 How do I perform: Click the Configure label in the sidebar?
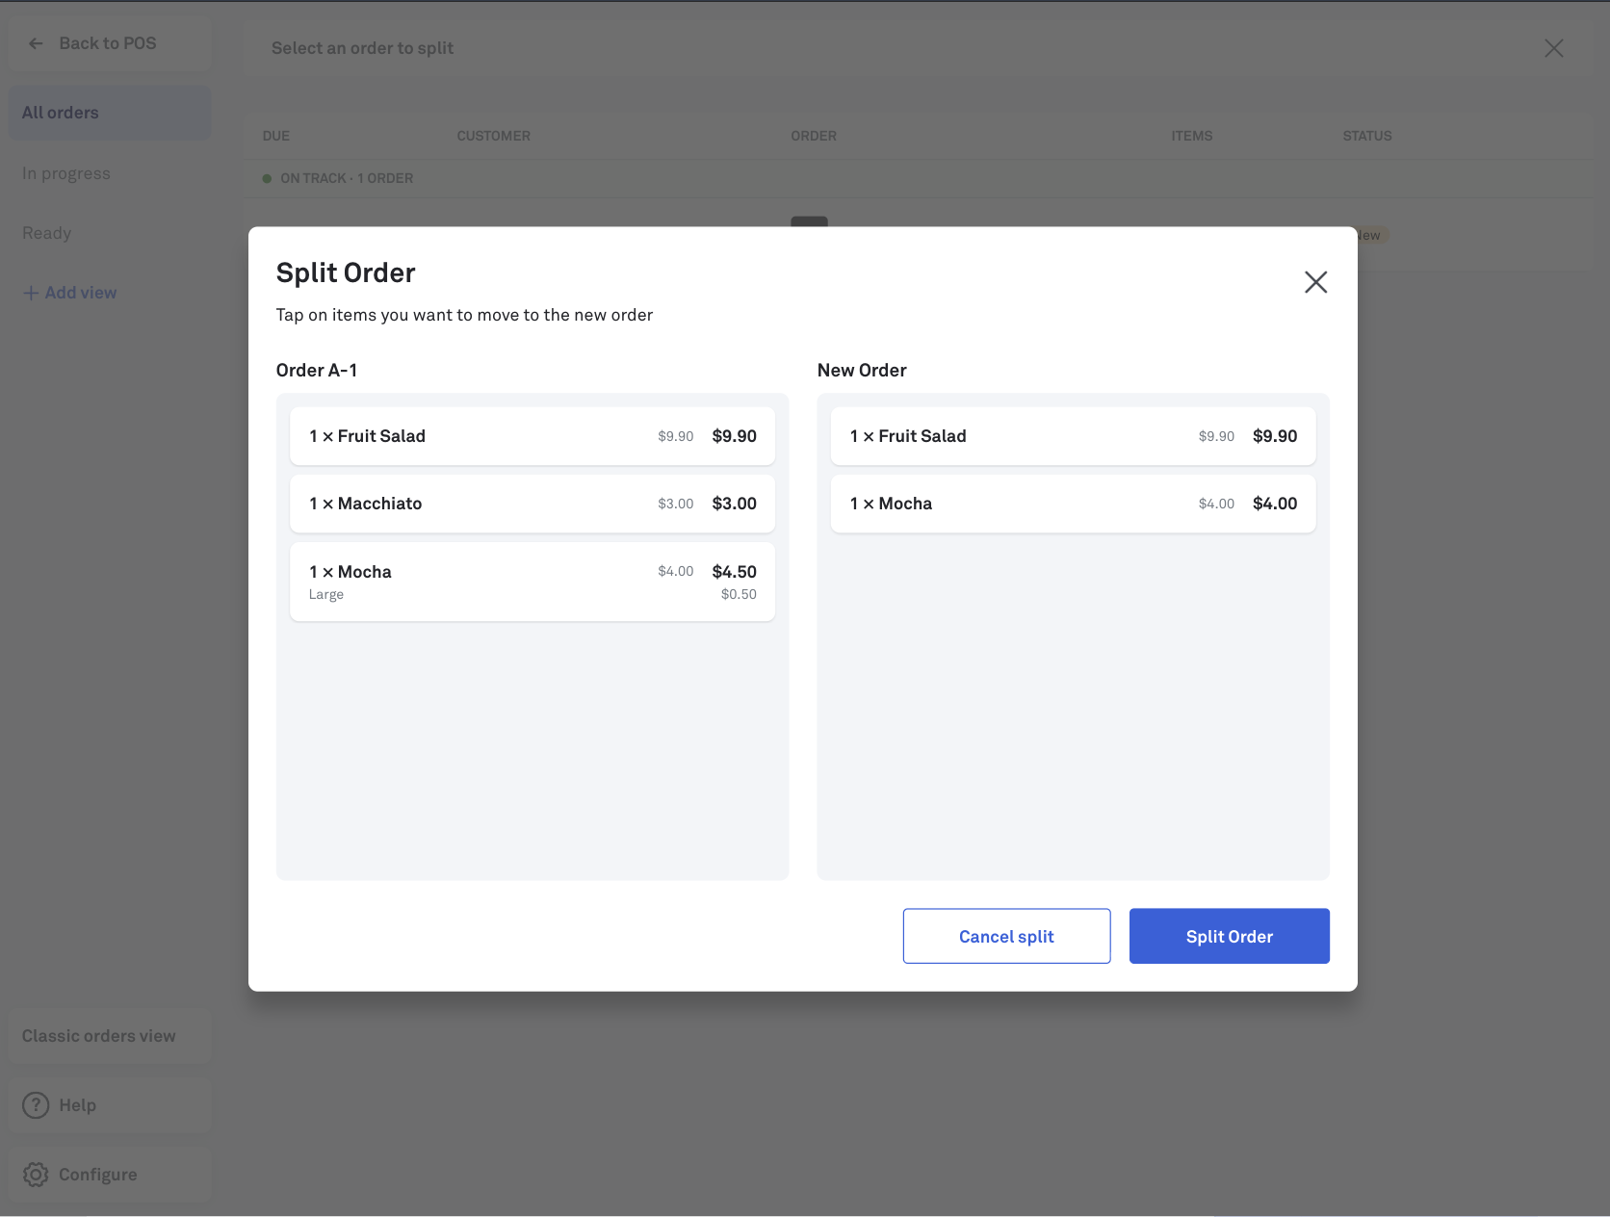pos(98,1175)
